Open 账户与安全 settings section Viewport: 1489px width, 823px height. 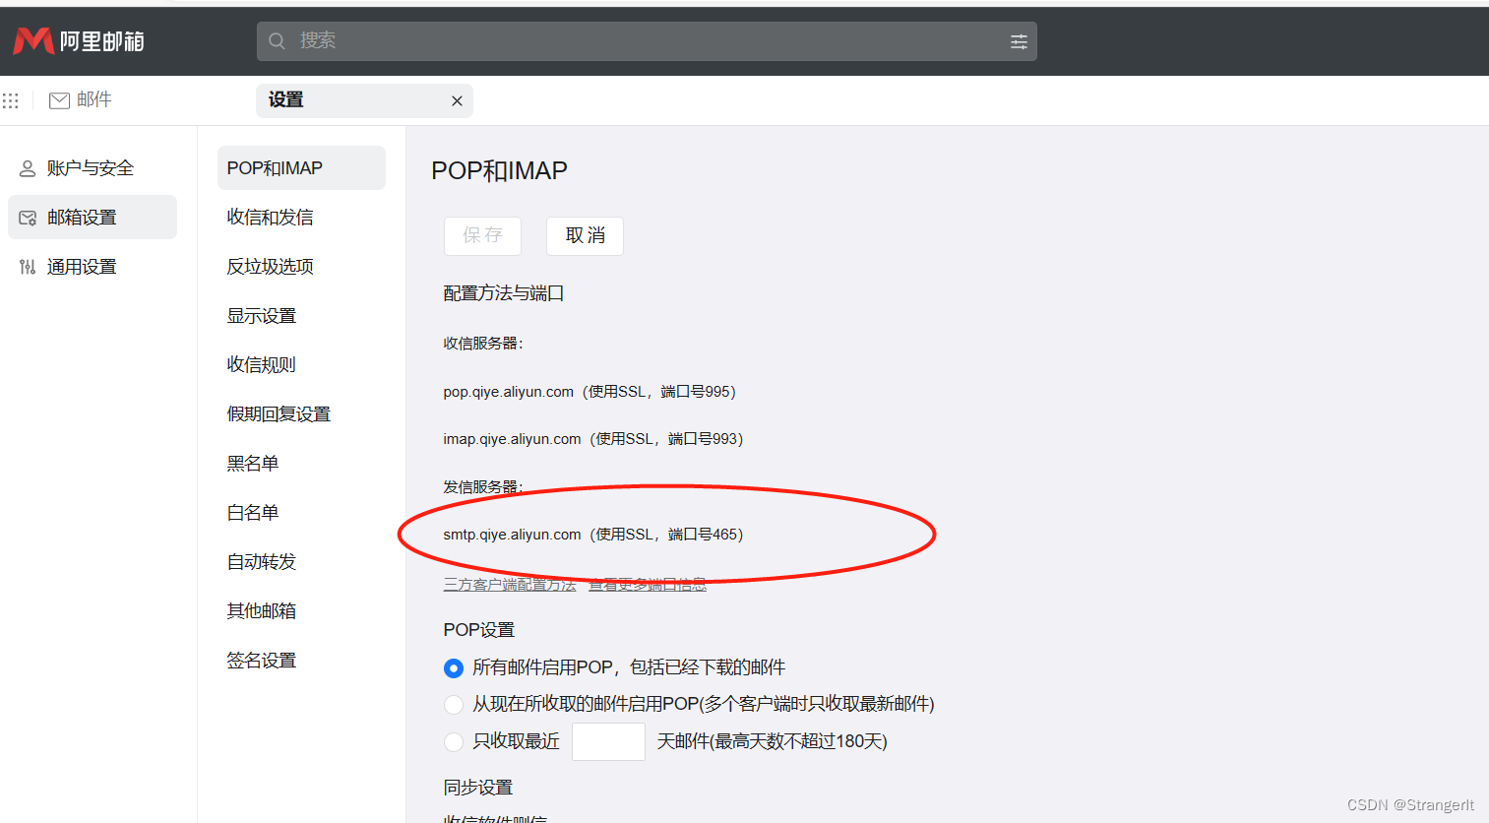pos(93,168)
